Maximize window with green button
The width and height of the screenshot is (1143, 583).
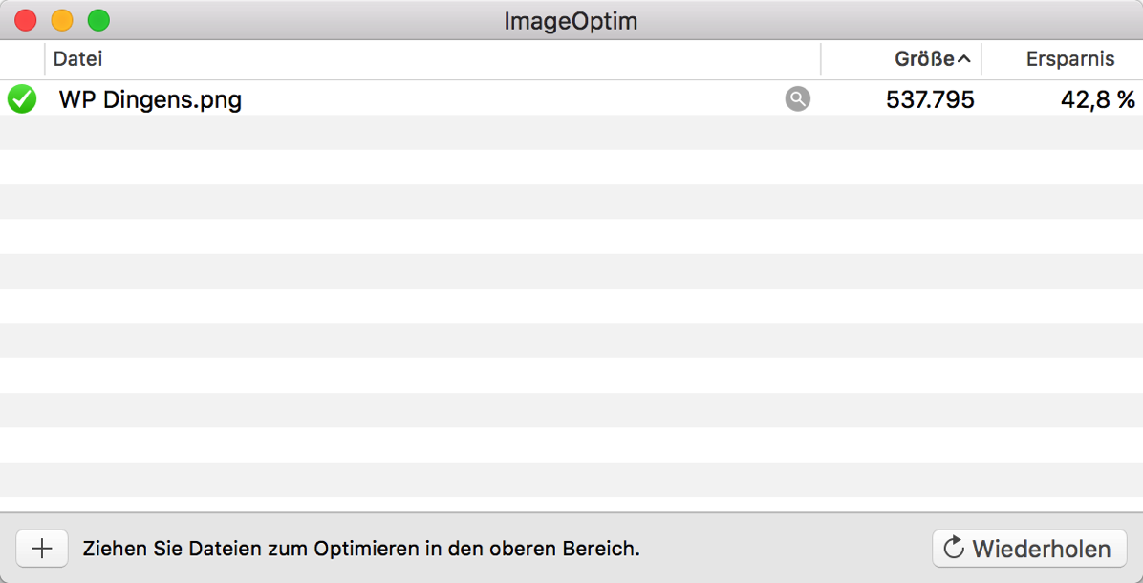98,20
